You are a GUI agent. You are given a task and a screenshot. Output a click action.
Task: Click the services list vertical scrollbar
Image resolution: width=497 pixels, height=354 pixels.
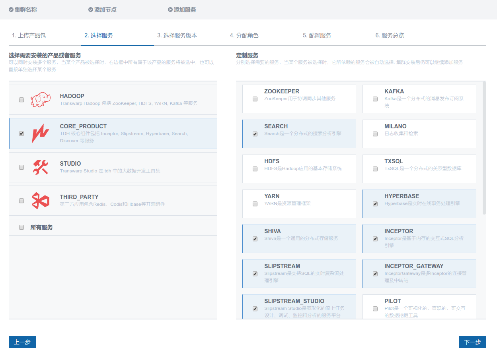[484, 148]
